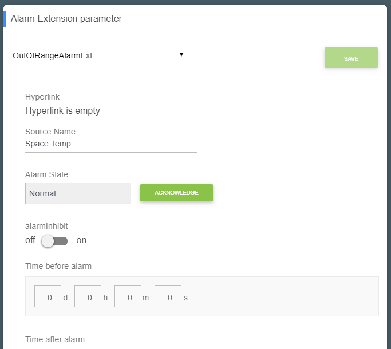Toggle the alarmInhibit switch
Screen dimensions: 391x349
pyautogui.click(x=54, y=241)
